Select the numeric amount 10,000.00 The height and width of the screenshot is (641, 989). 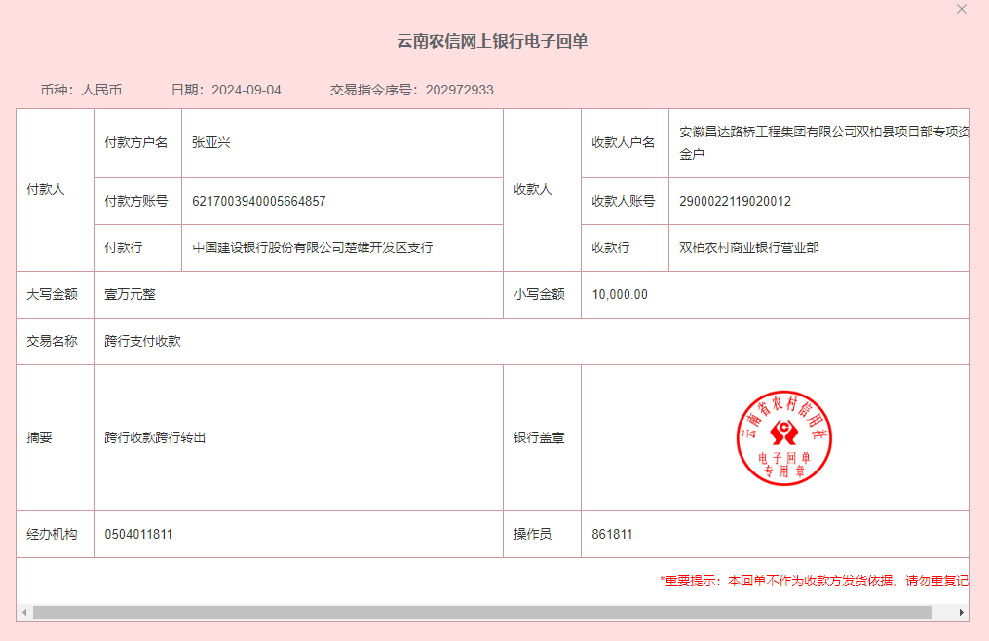(x=619, y=294)
